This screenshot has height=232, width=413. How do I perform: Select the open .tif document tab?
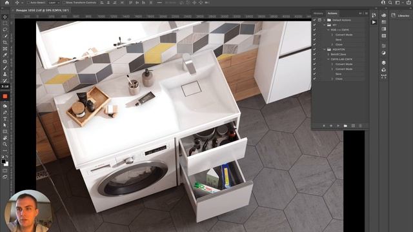tap(42, 10)
